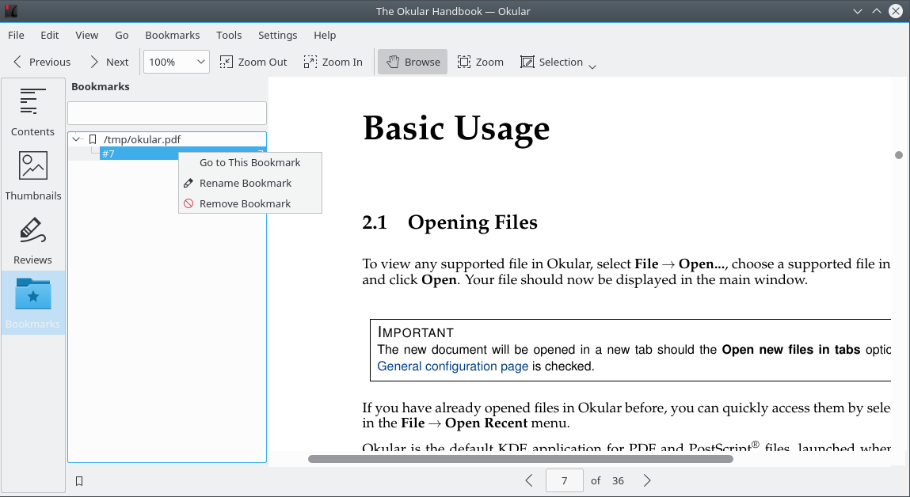This screenshot has width=910, height=497.
Task: Click the Previous page button
Action: (41, 62)
